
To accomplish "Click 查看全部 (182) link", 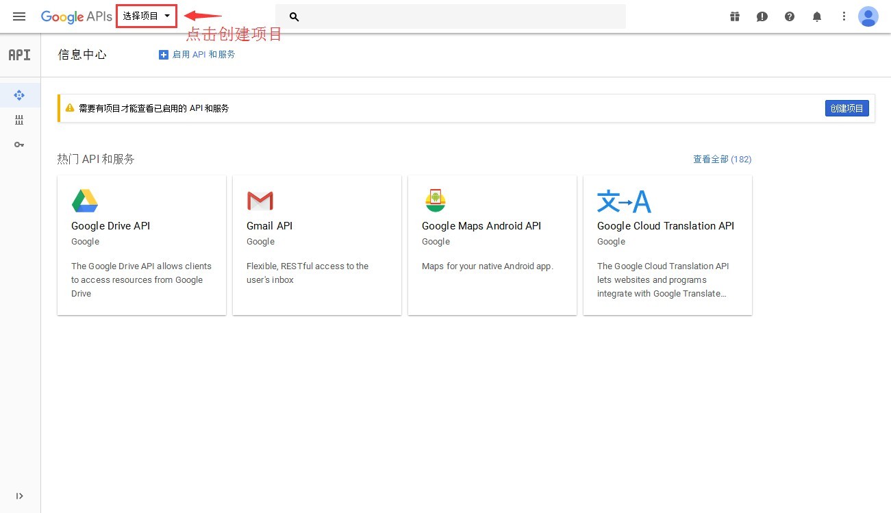I will point(722,159).
